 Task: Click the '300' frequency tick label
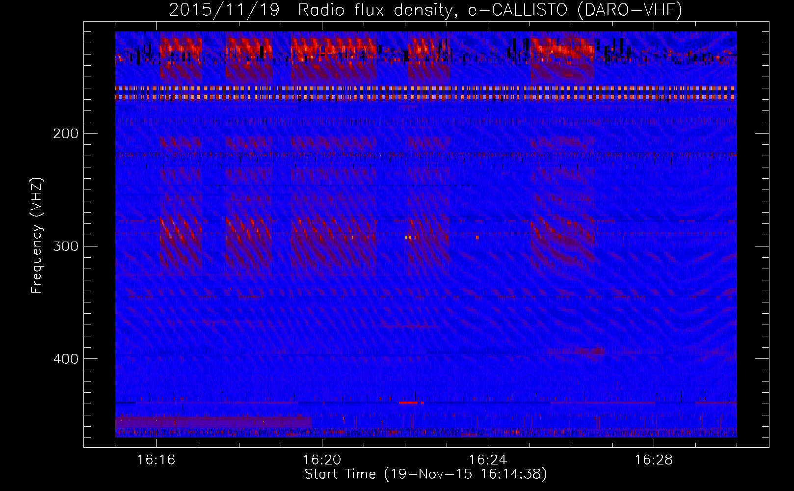coord(66,246)
